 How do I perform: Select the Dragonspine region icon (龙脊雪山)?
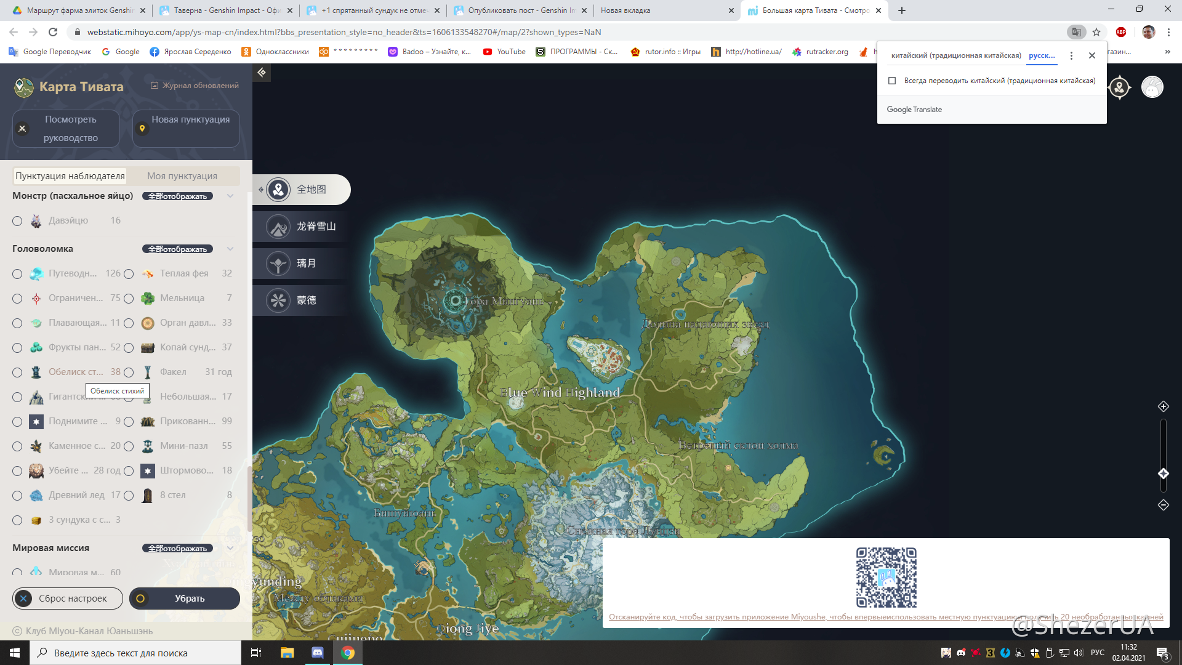tap(278, 227)
